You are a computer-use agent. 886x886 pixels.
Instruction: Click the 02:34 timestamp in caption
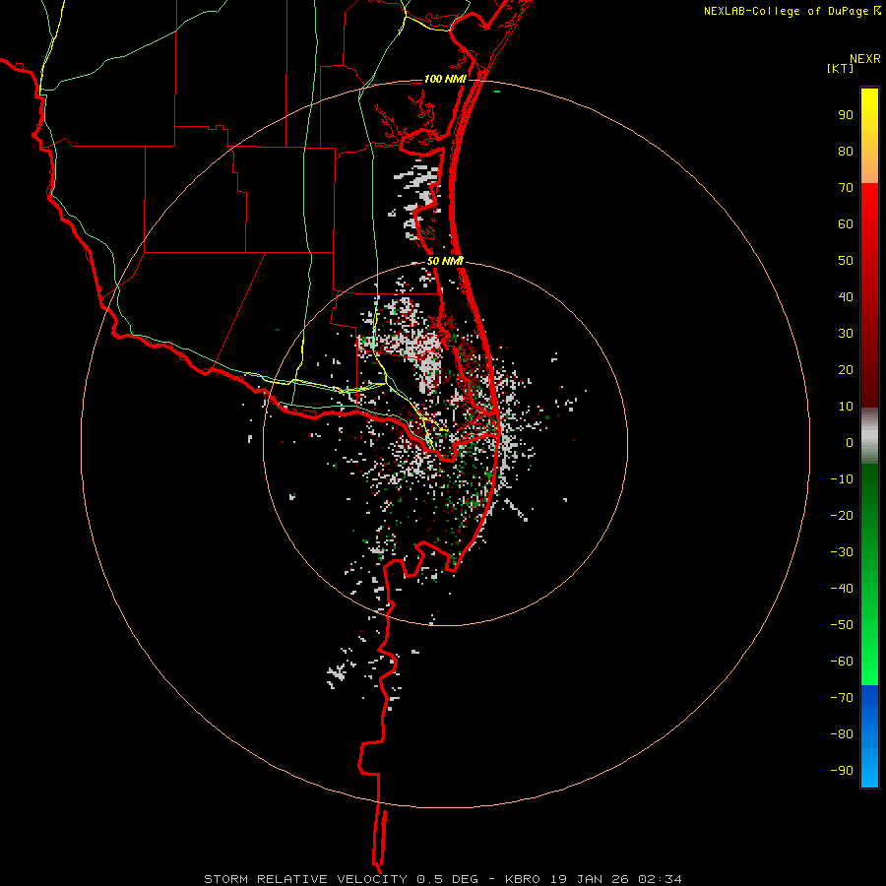point(660,879)
